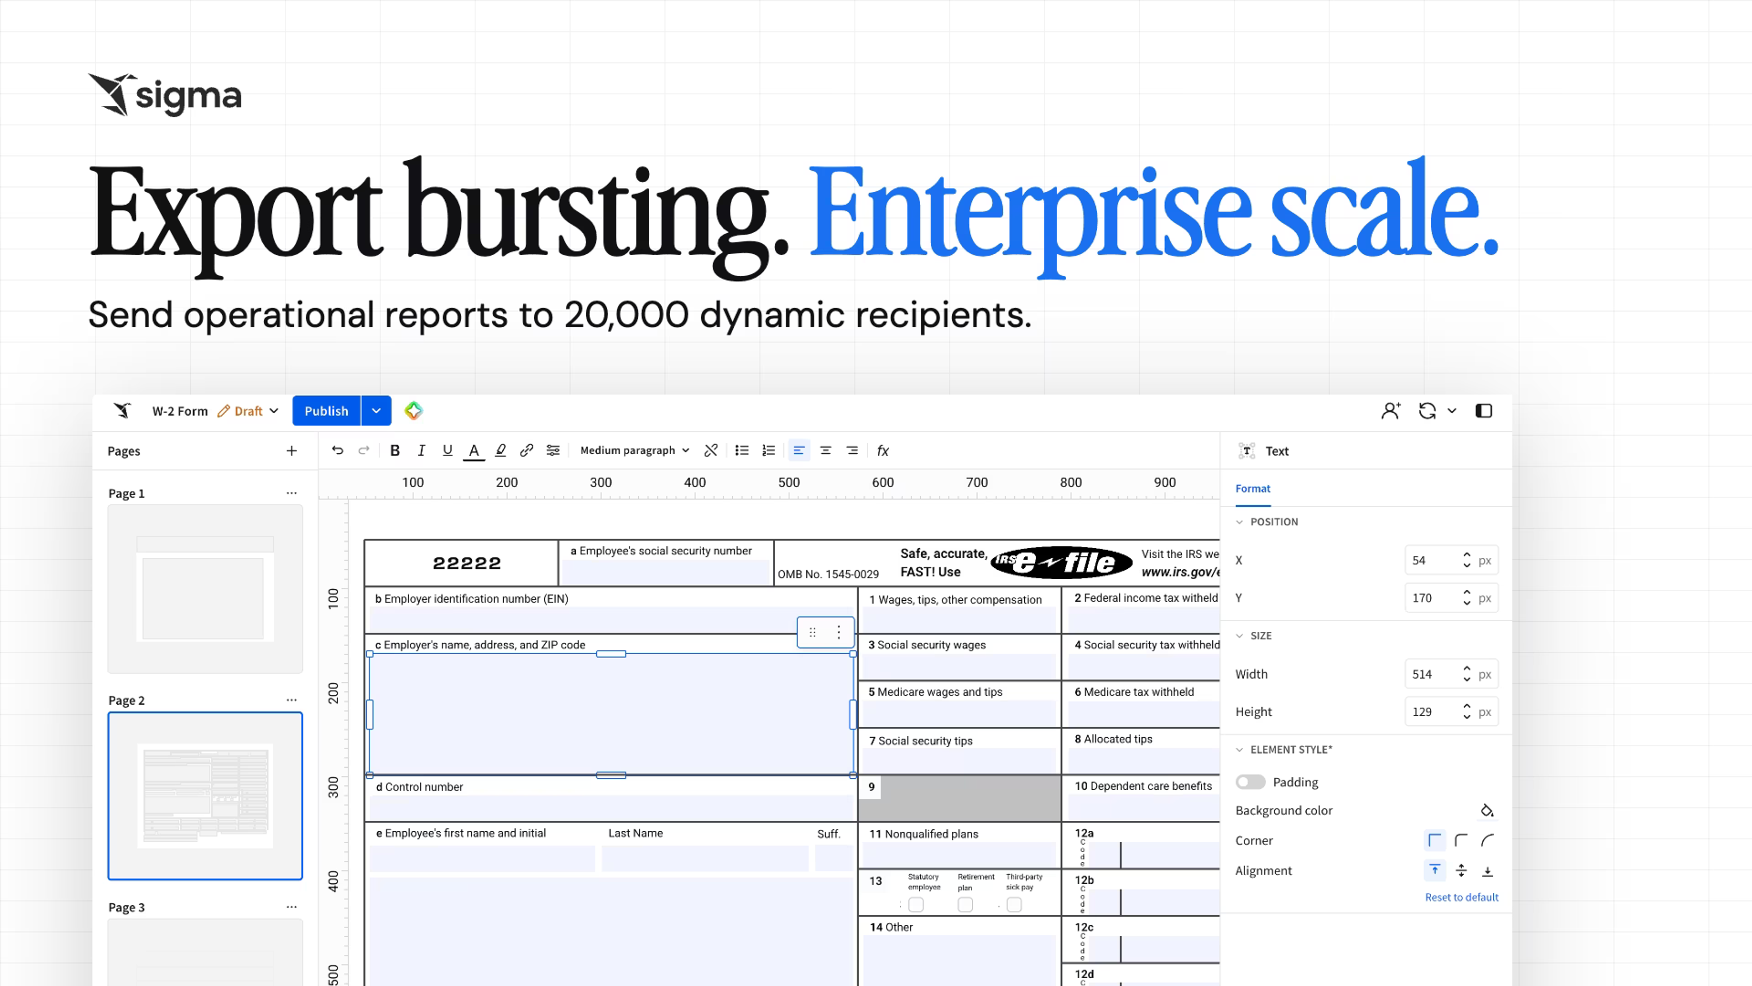The height and width of the screenshot is (986, 1752).
Task: Toggle italic formatting
Action: (421, 451)
